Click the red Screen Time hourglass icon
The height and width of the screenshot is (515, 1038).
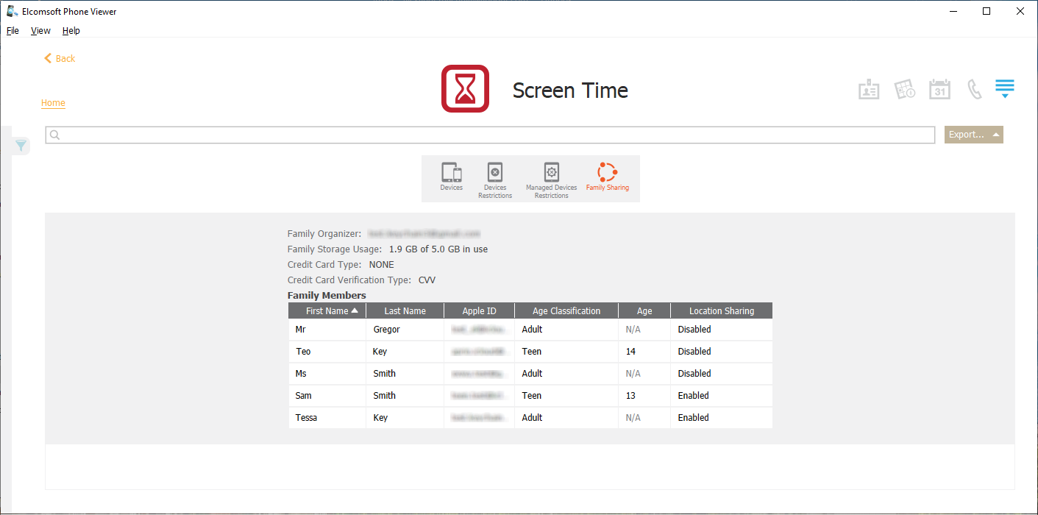coord(465,89)
